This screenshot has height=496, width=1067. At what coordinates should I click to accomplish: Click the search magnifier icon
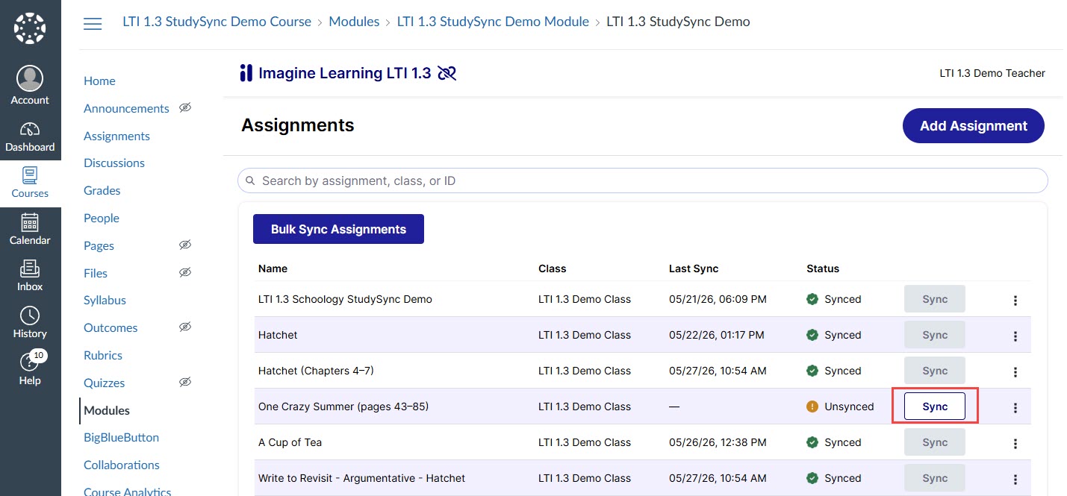pyautogui.click(x=251, y=180)
